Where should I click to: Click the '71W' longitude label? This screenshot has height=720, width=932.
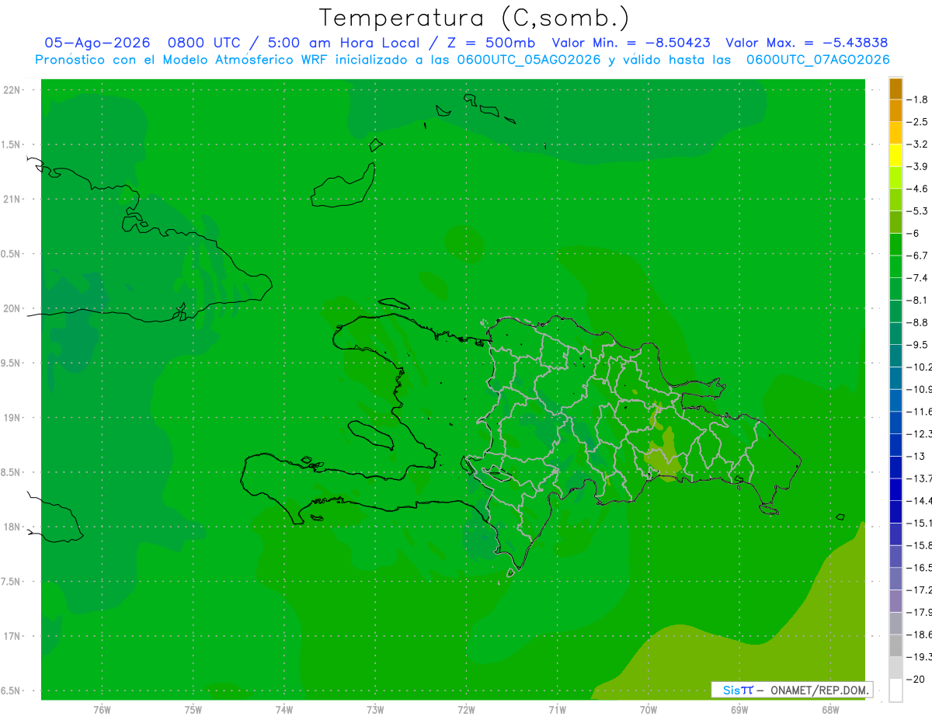tap(557, 710)
